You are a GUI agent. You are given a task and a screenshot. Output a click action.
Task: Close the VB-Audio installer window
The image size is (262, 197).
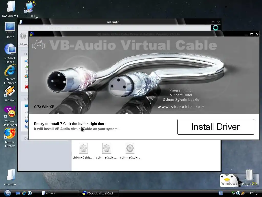(257, 34)
